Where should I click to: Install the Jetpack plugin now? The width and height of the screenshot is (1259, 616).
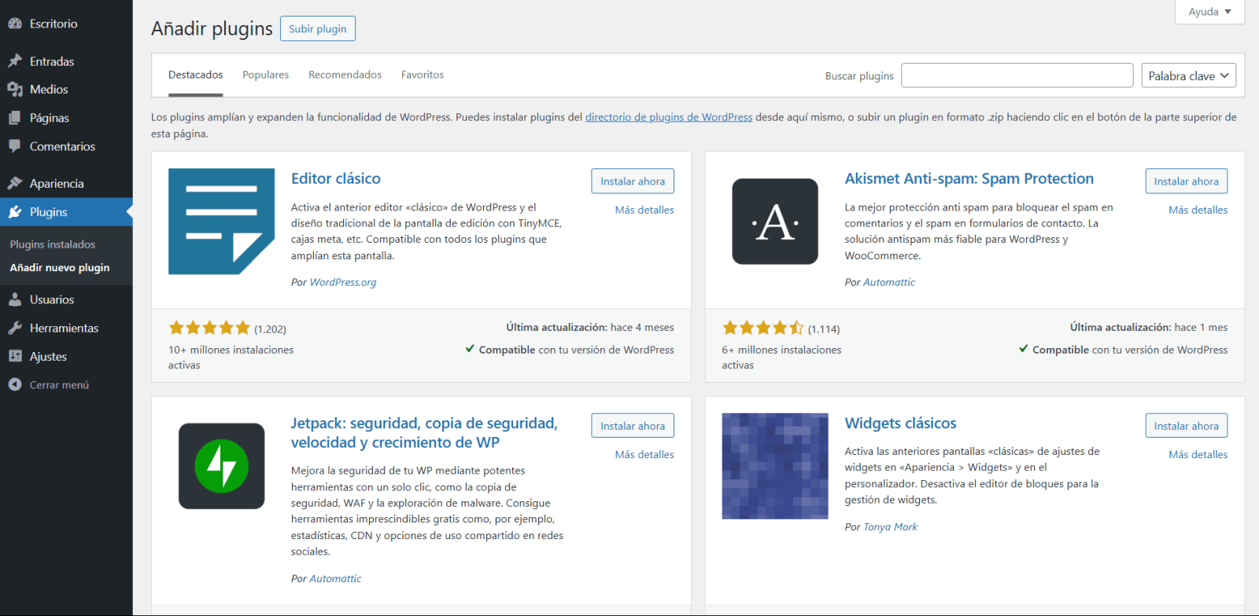tap(633, 426)
